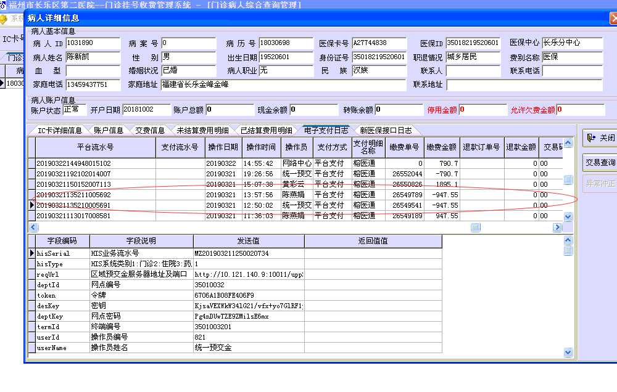Image resolution: width=617 pixels, height=392 pixels.
Task: Select the termId field row
Action: coord(235,327)
